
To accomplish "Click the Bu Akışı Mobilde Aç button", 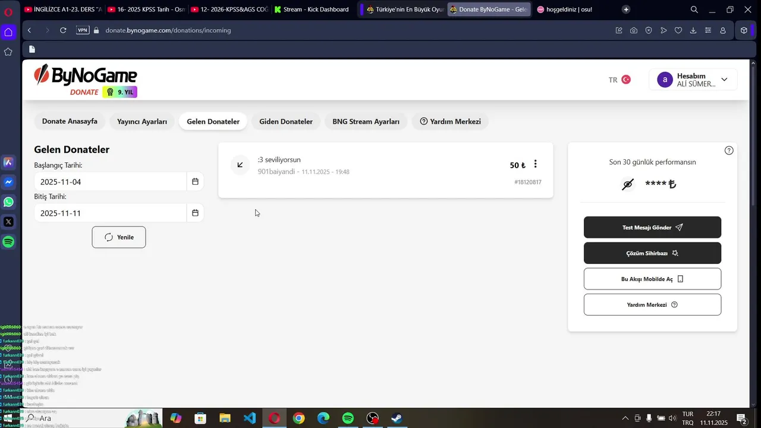I will point(652,279).
